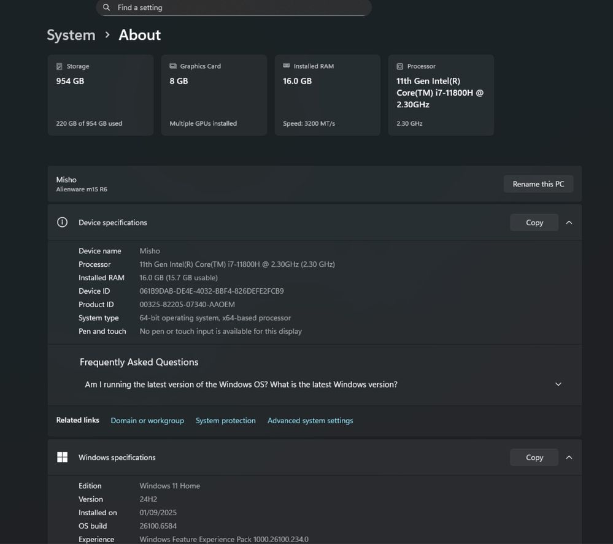Click the Graphics Card icon
This screenshot has width=613, height=544.
[173, 66]
